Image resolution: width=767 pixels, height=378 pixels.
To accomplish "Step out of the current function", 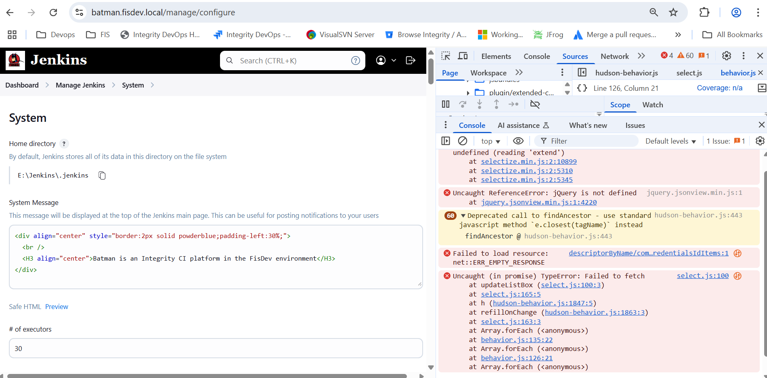I will pos(497,104).
